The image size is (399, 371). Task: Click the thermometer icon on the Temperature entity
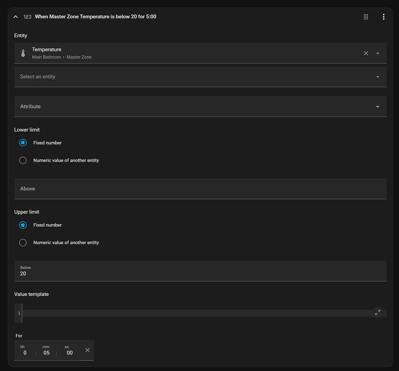[23, 53]
